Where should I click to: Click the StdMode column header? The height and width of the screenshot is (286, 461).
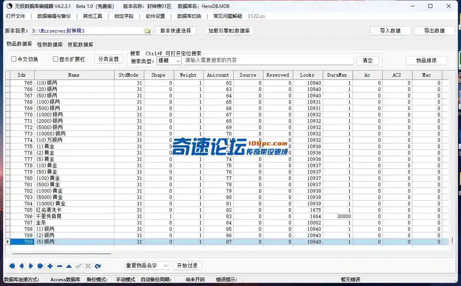(129, 75)
